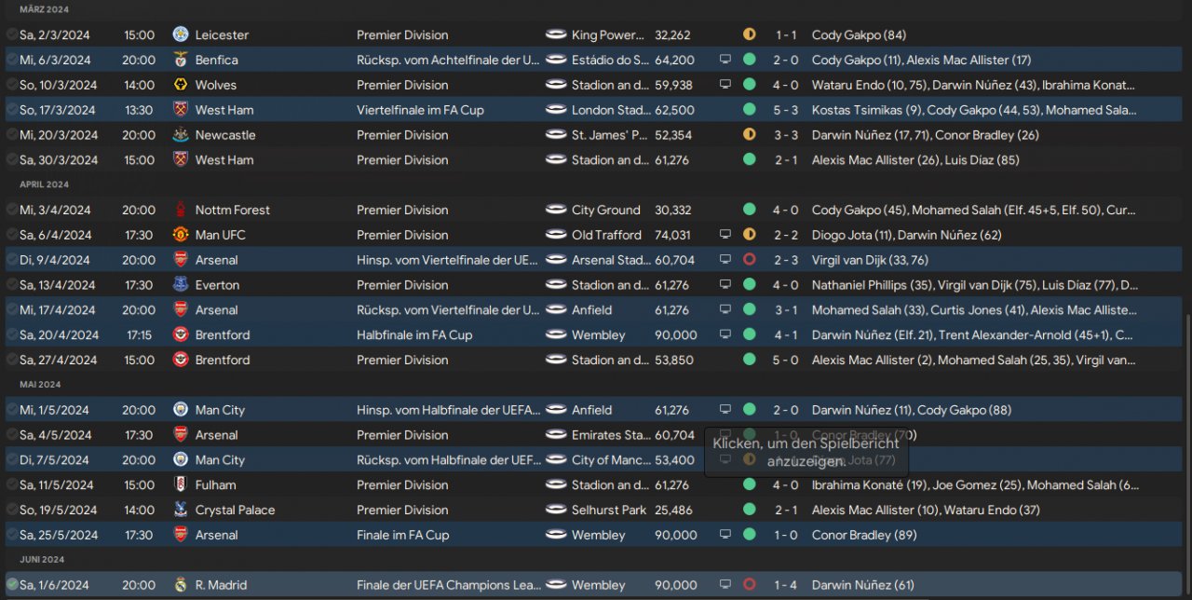
Task: Click green win indicator in the Fulham row
Action: (x=750, y=484)
